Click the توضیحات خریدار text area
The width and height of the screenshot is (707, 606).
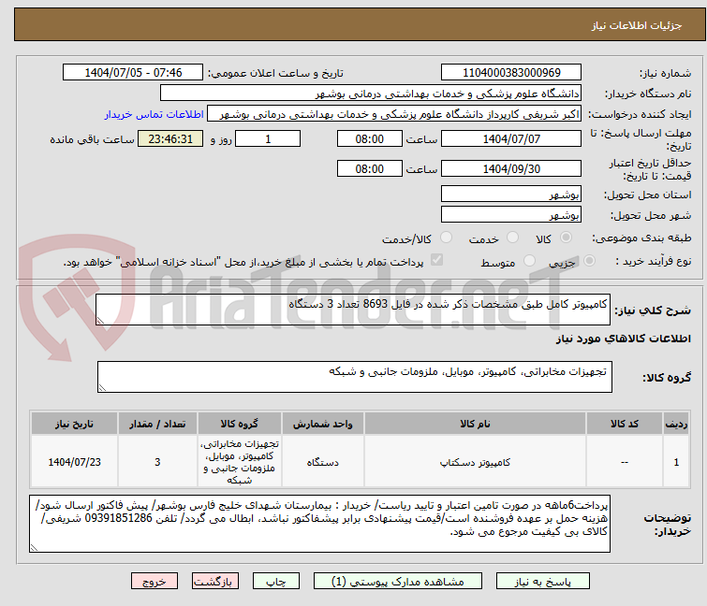[319, 524]
